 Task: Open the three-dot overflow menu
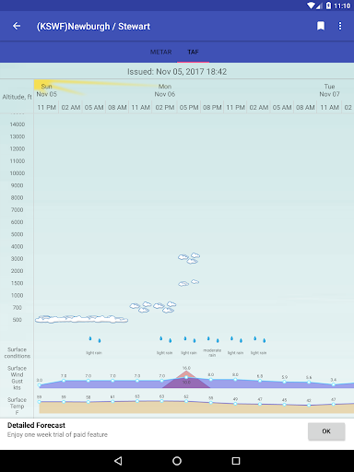click(340, 26)
